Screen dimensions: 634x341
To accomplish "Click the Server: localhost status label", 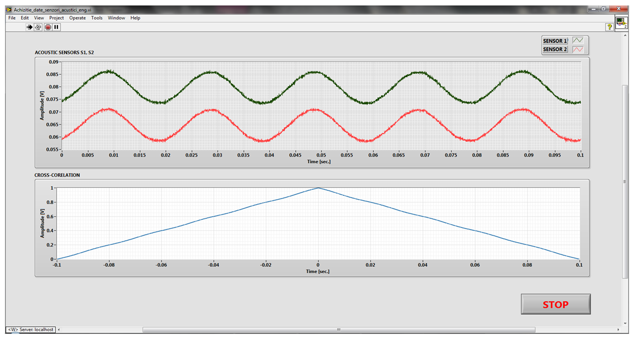I will click(x=31, y=330).
